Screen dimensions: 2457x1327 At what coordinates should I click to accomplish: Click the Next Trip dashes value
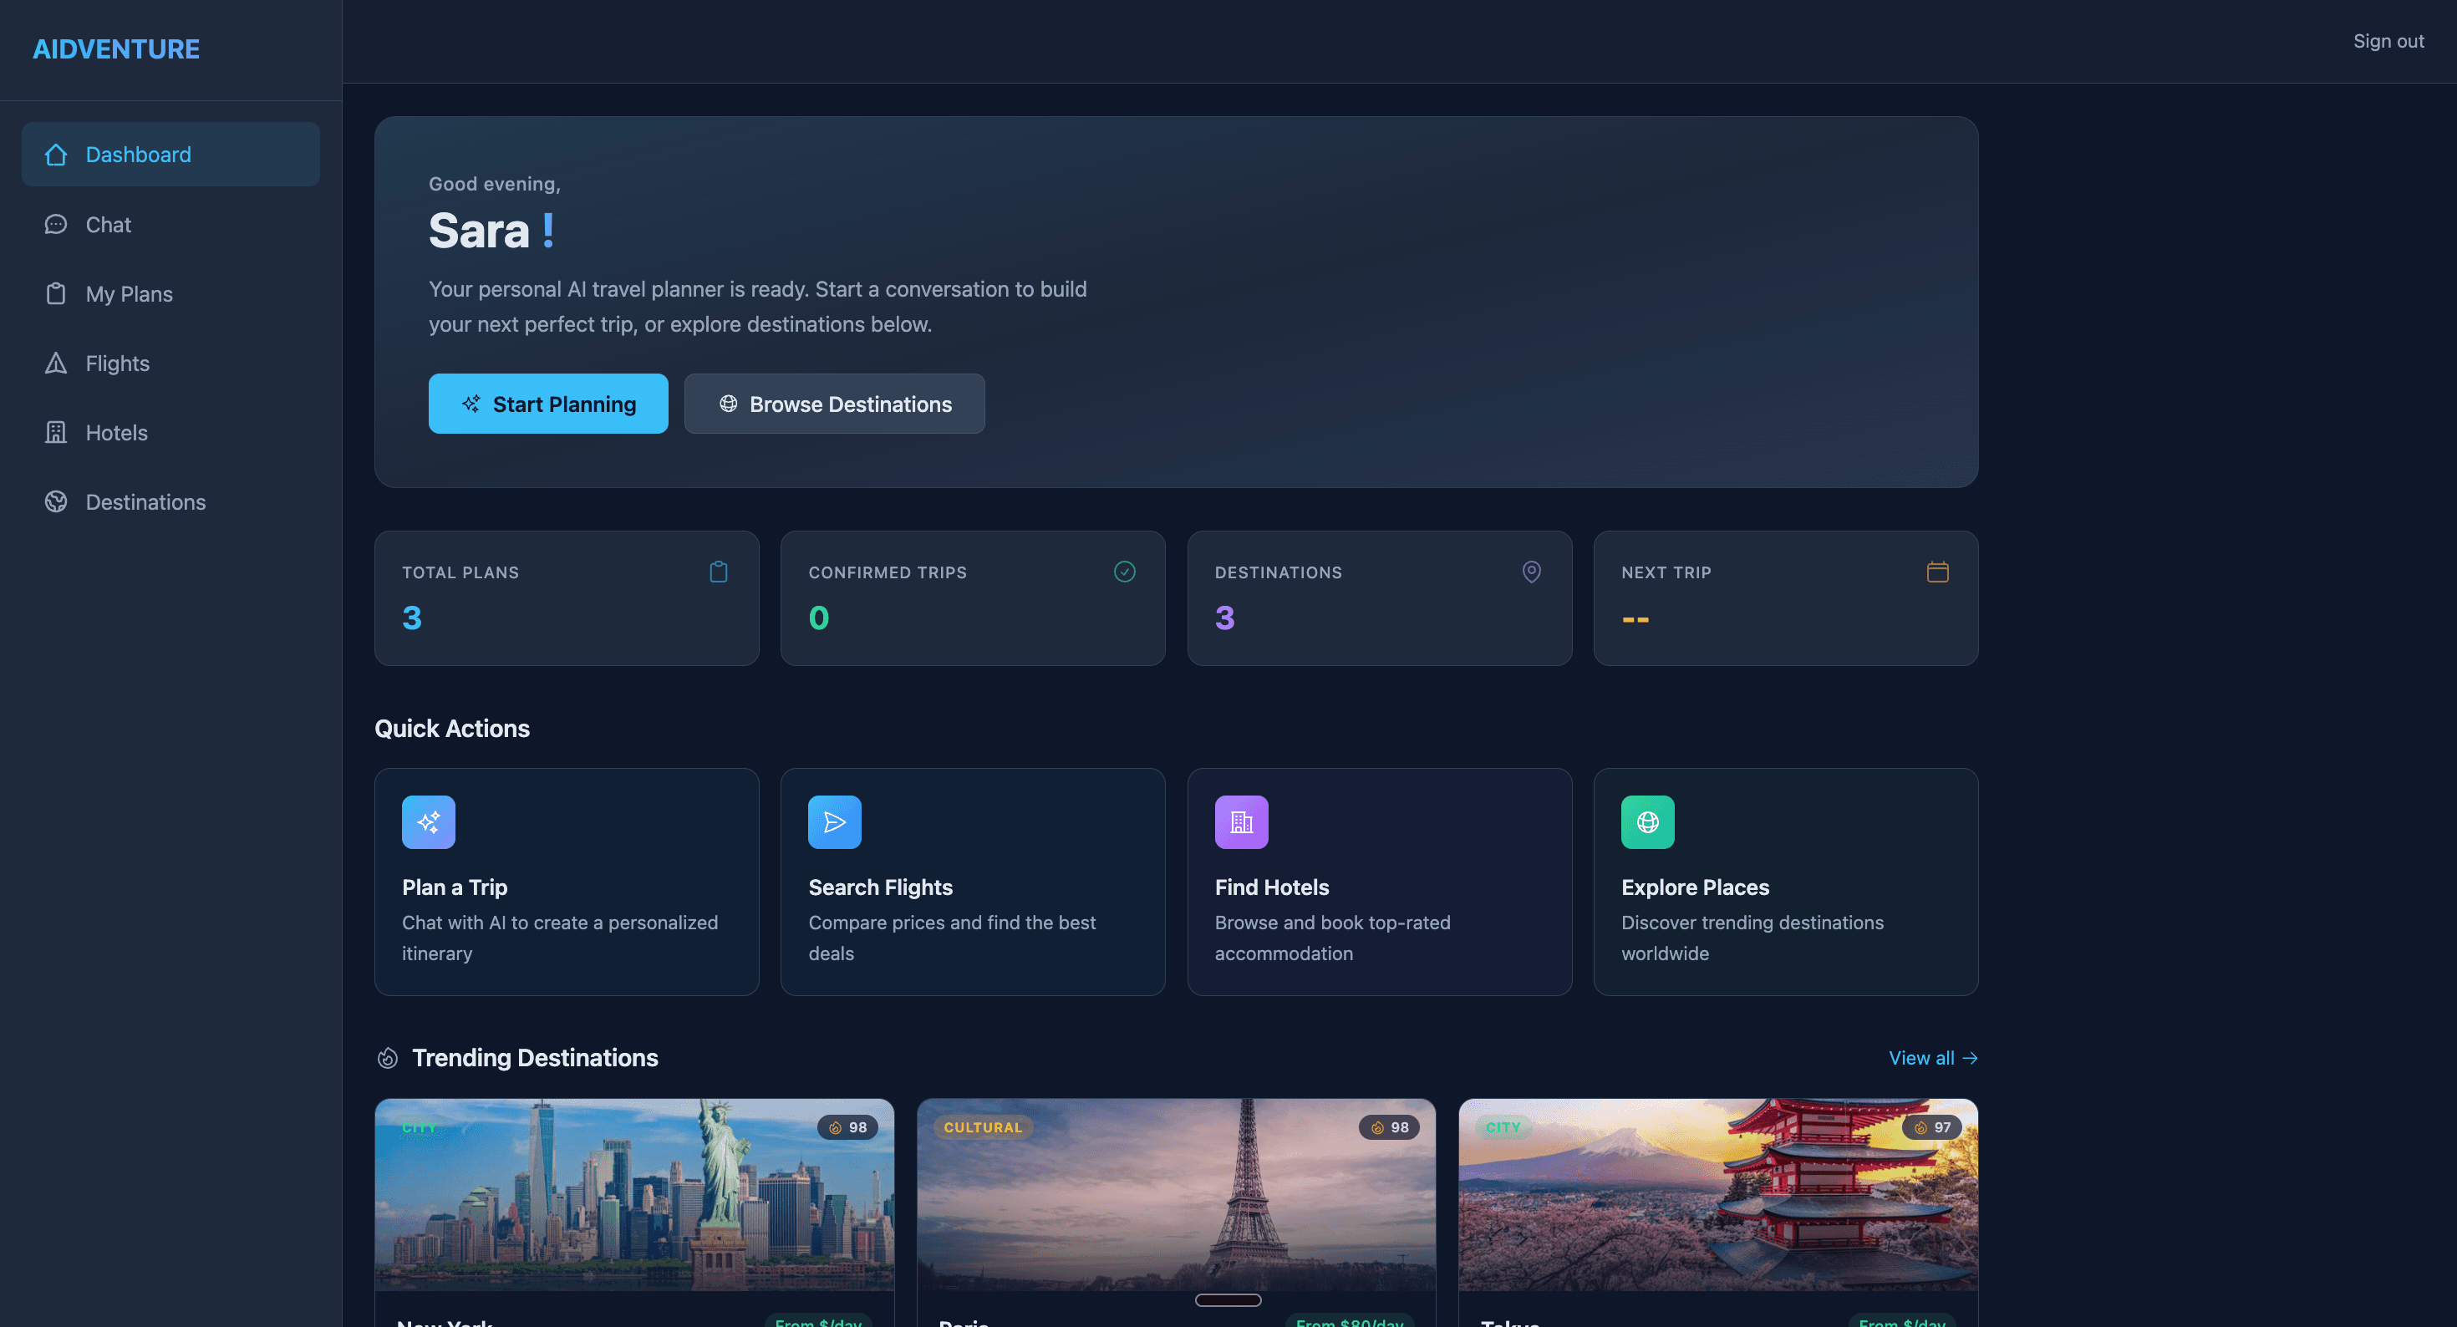tap(1635, 619)
